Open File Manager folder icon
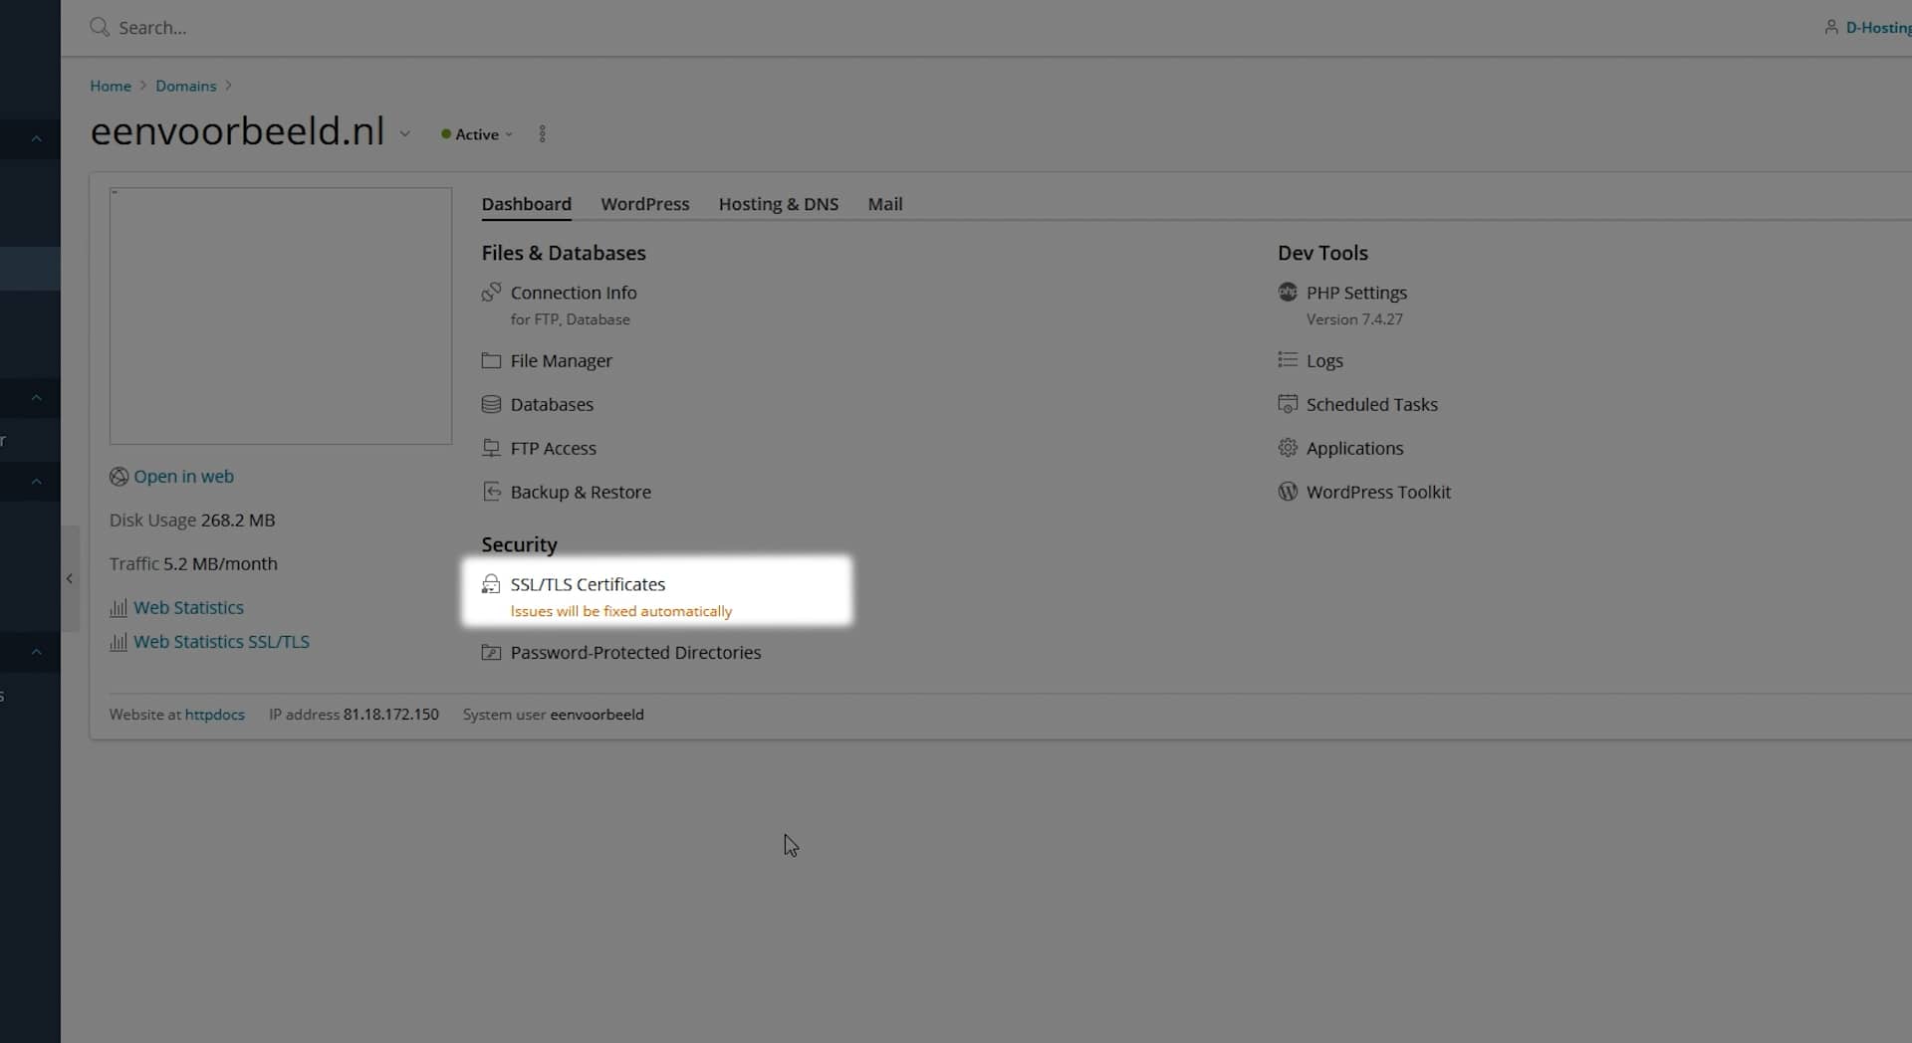 coord(491,360)
